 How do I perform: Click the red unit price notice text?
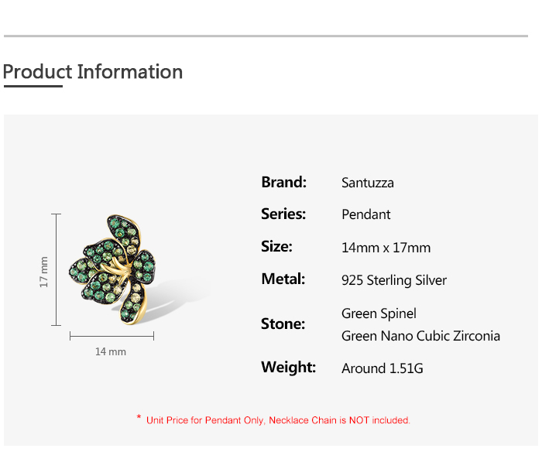click(278, 420)
